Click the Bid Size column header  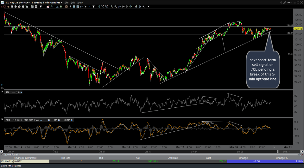tap(66, 158)
